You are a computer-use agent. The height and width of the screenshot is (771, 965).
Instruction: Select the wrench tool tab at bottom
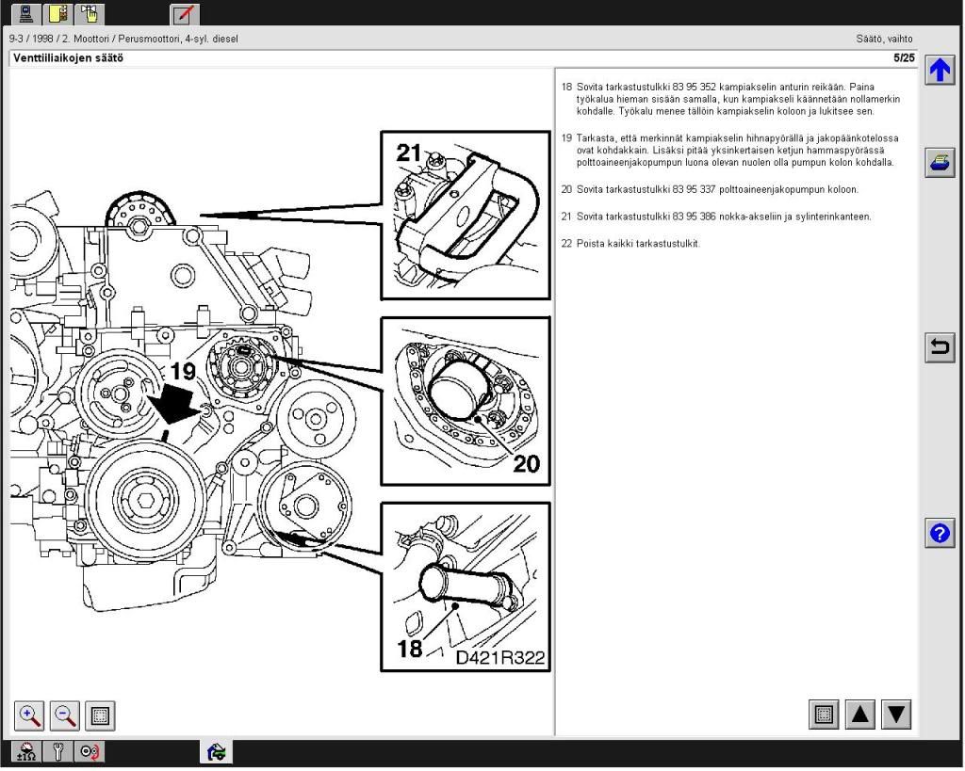click(59, 752)
